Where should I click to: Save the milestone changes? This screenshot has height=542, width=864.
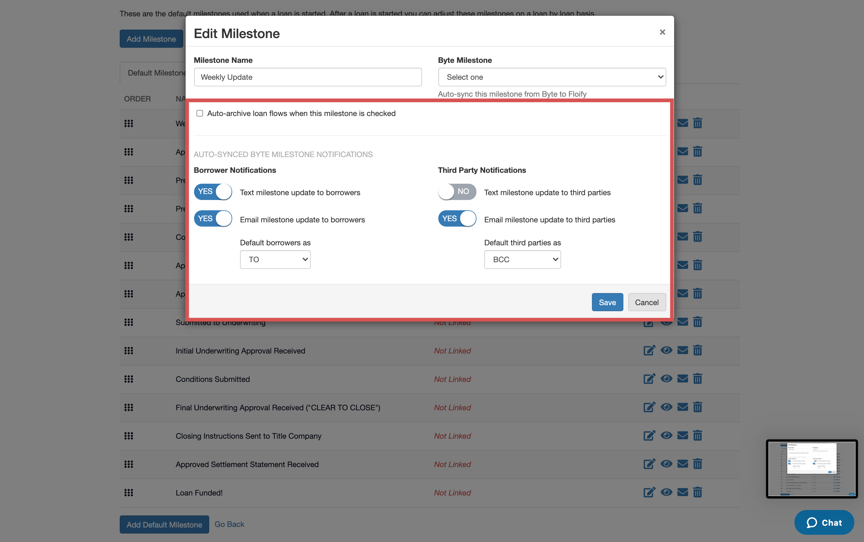[x=607, y=302]
